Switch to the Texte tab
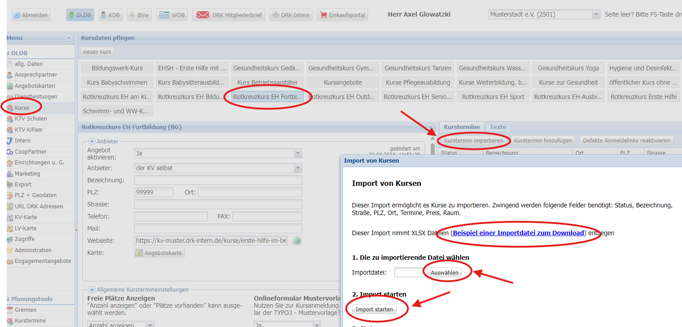The height and width of the screenshot is (327, 682). click(498, 127)
